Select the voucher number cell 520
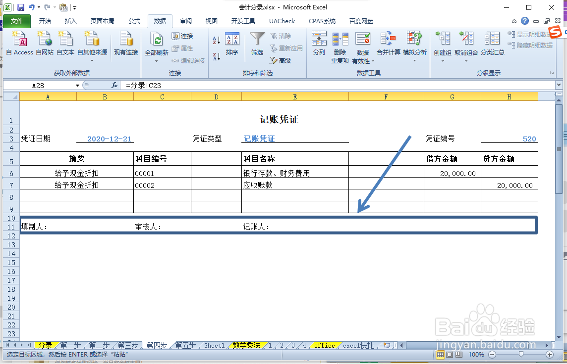This screenshot has width=567, height=364. (x=509, y=139)
